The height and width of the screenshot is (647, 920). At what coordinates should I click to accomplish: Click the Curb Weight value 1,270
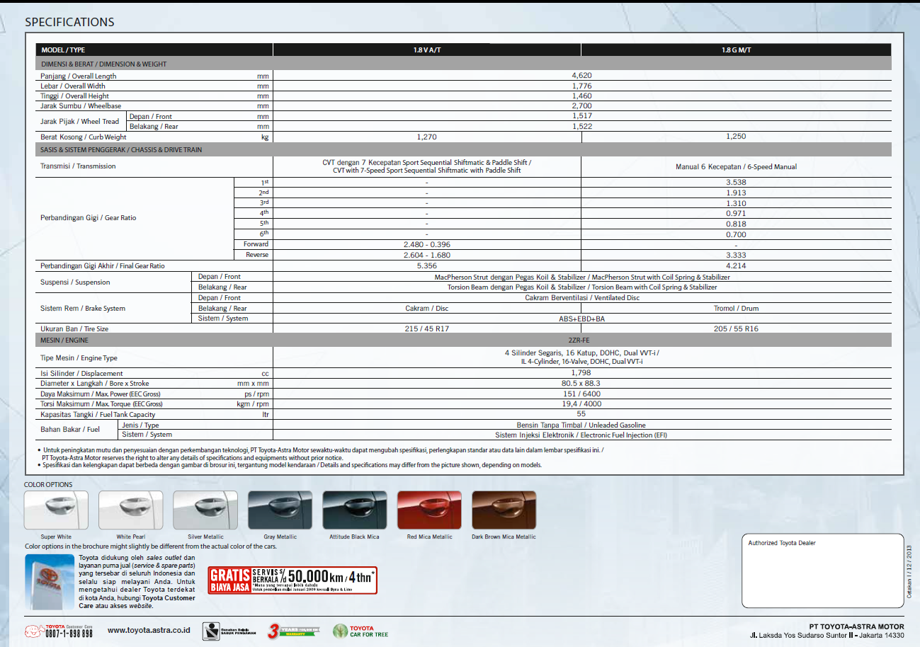(x=427, y=137)
